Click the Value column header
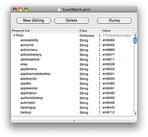 tap(117, 31)
